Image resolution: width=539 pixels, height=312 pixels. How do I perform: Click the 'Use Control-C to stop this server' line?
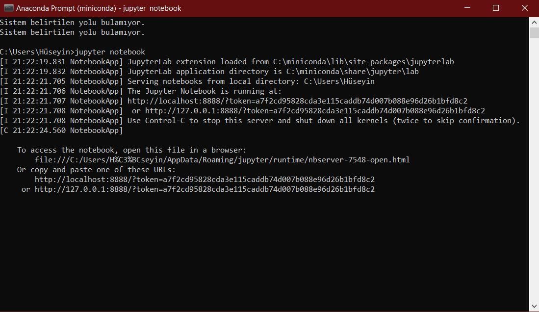[x=323, y=121]
